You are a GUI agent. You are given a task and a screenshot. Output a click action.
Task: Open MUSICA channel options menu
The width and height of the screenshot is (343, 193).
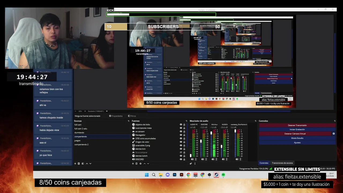click(227, 159)
